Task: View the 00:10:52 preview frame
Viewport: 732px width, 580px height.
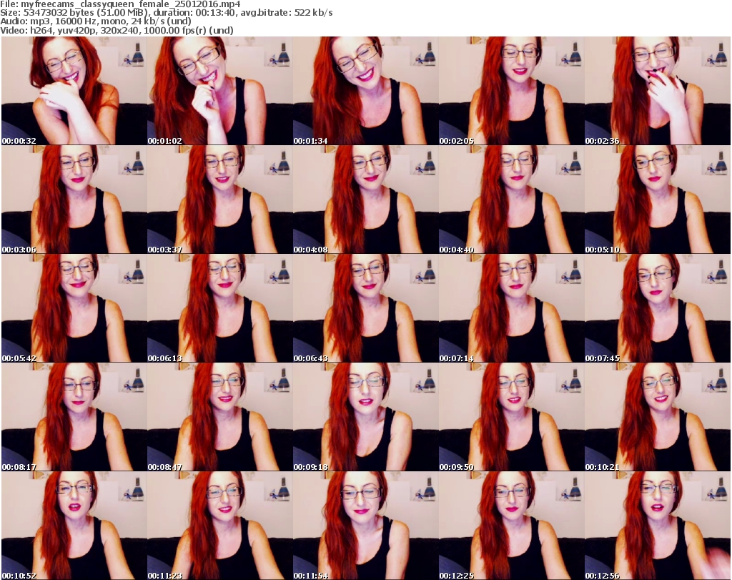Action: [74, 526]
